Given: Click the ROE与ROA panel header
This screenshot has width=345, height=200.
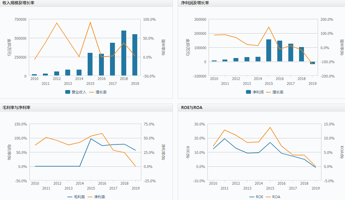Looking at the screenshot, I should [x=191, y=107].
